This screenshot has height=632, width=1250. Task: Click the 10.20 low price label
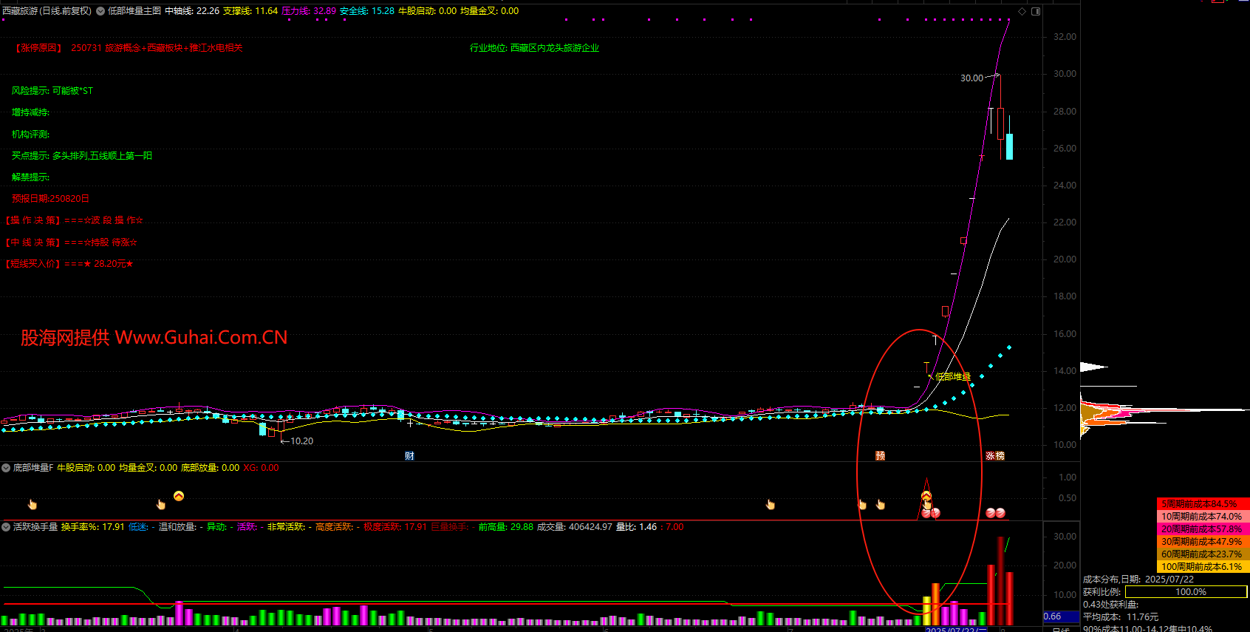[301, 441]
